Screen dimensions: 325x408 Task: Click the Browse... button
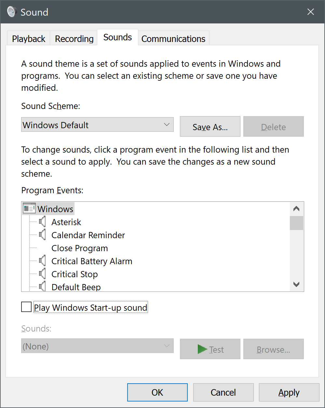point(274,349)
